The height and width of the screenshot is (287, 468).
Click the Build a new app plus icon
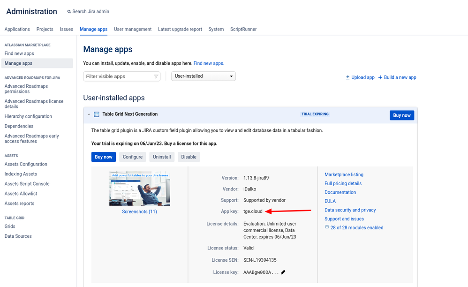[380, 77]
